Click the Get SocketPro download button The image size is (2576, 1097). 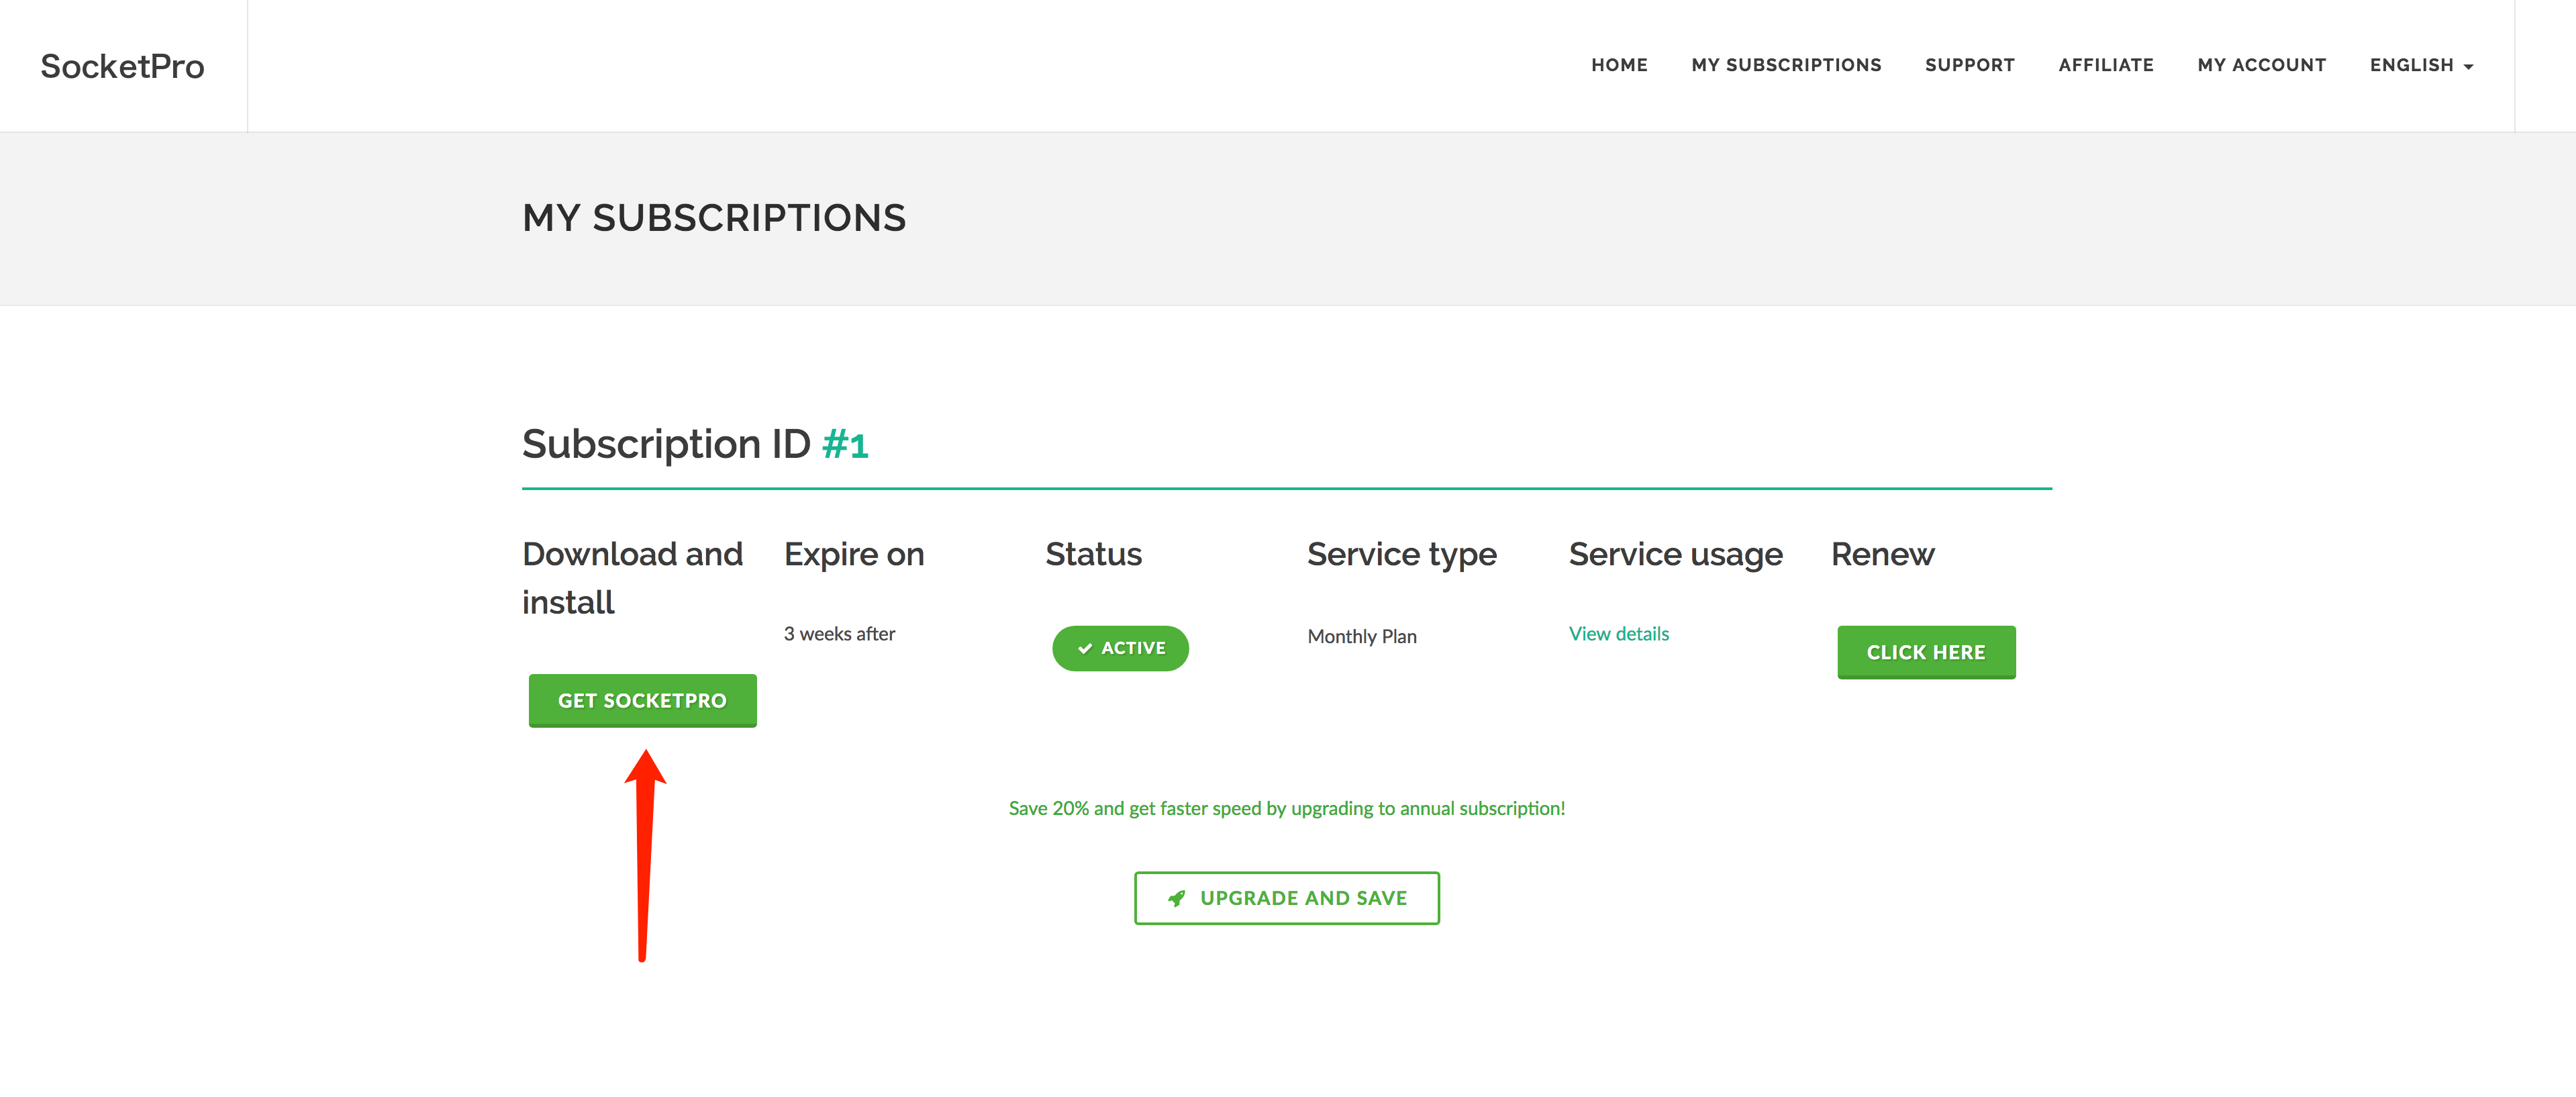(642, 700)
